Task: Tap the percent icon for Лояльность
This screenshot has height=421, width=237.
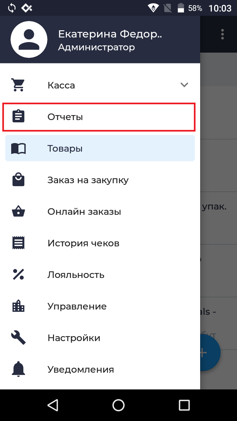Action: pos(18,275)
